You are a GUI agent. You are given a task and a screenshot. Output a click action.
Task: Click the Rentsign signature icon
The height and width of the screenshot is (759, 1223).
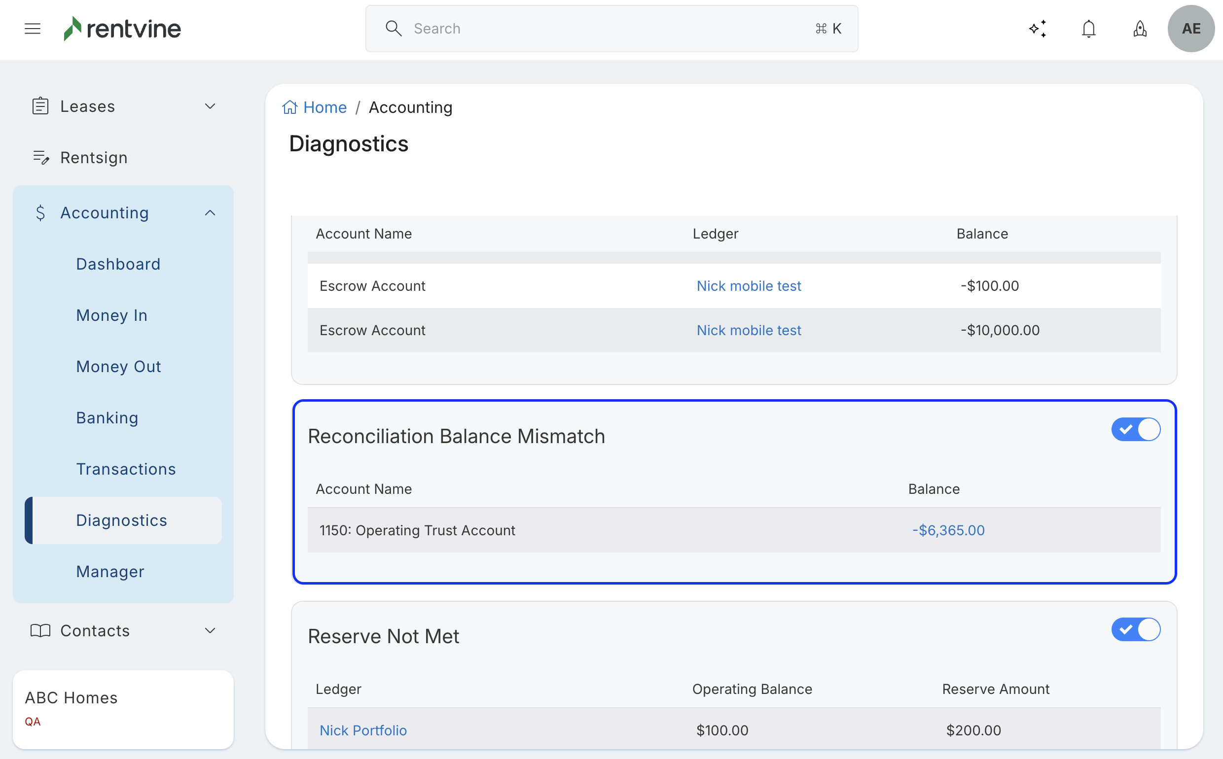[x=40, y=158]
